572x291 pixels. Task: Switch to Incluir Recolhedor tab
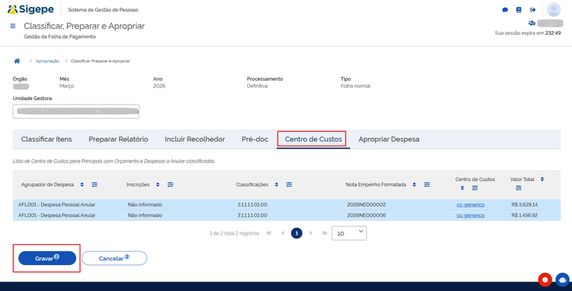[x=195, y=140]
